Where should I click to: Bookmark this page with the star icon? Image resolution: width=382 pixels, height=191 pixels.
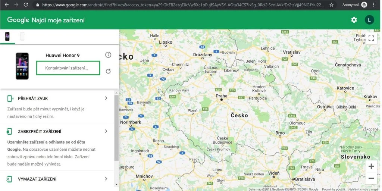tap(331, 5)
